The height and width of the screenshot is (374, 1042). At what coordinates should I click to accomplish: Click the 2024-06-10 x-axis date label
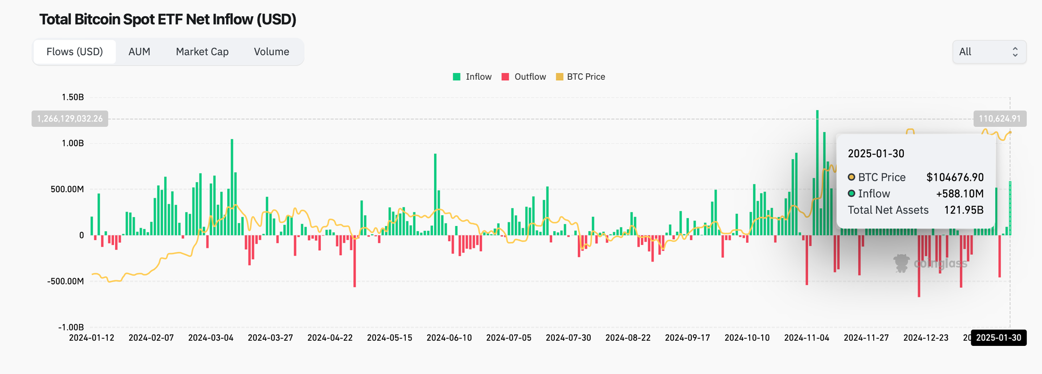(x=449, y=338)
